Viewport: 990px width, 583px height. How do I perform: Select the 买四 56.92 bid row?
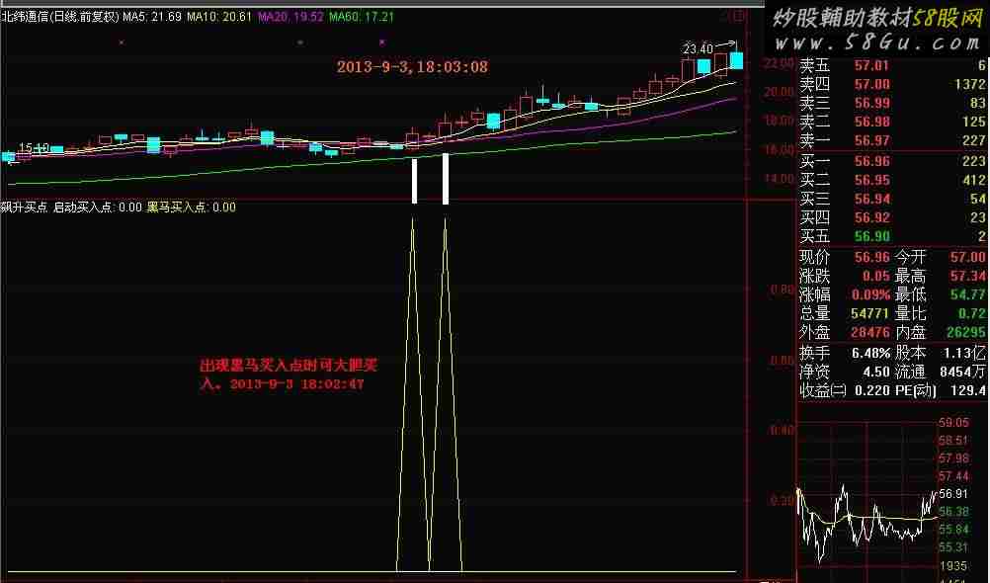pyautogui.click(x=892, y=218)
